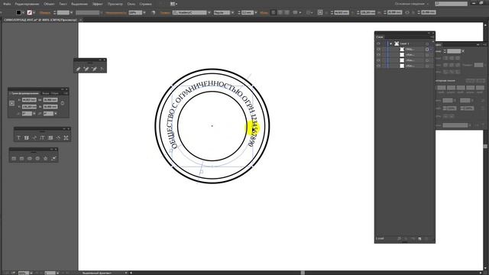The image size is (489, 275).
Task: Open the Окно menu
Action: pyautogui.click(x=131, y=4)
